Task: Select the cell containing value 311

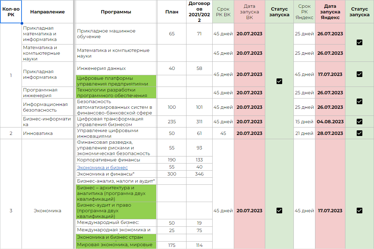Action: pyautogui.click(x=199, y=121)
